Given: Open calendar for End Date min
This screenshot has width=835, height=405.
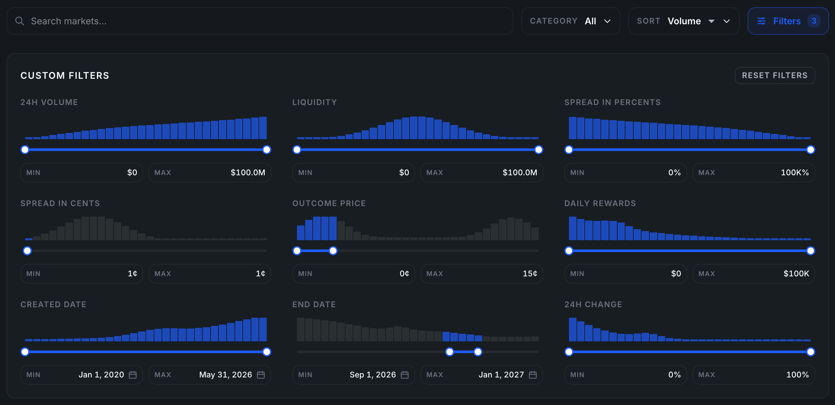Looking at the screenshot, I should (x=405, y=375).
